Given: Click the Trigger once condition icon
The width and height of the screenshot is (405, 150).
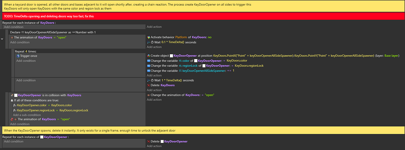Looking at the screenshot, I should pyautogui.click(x=18, y=56).
